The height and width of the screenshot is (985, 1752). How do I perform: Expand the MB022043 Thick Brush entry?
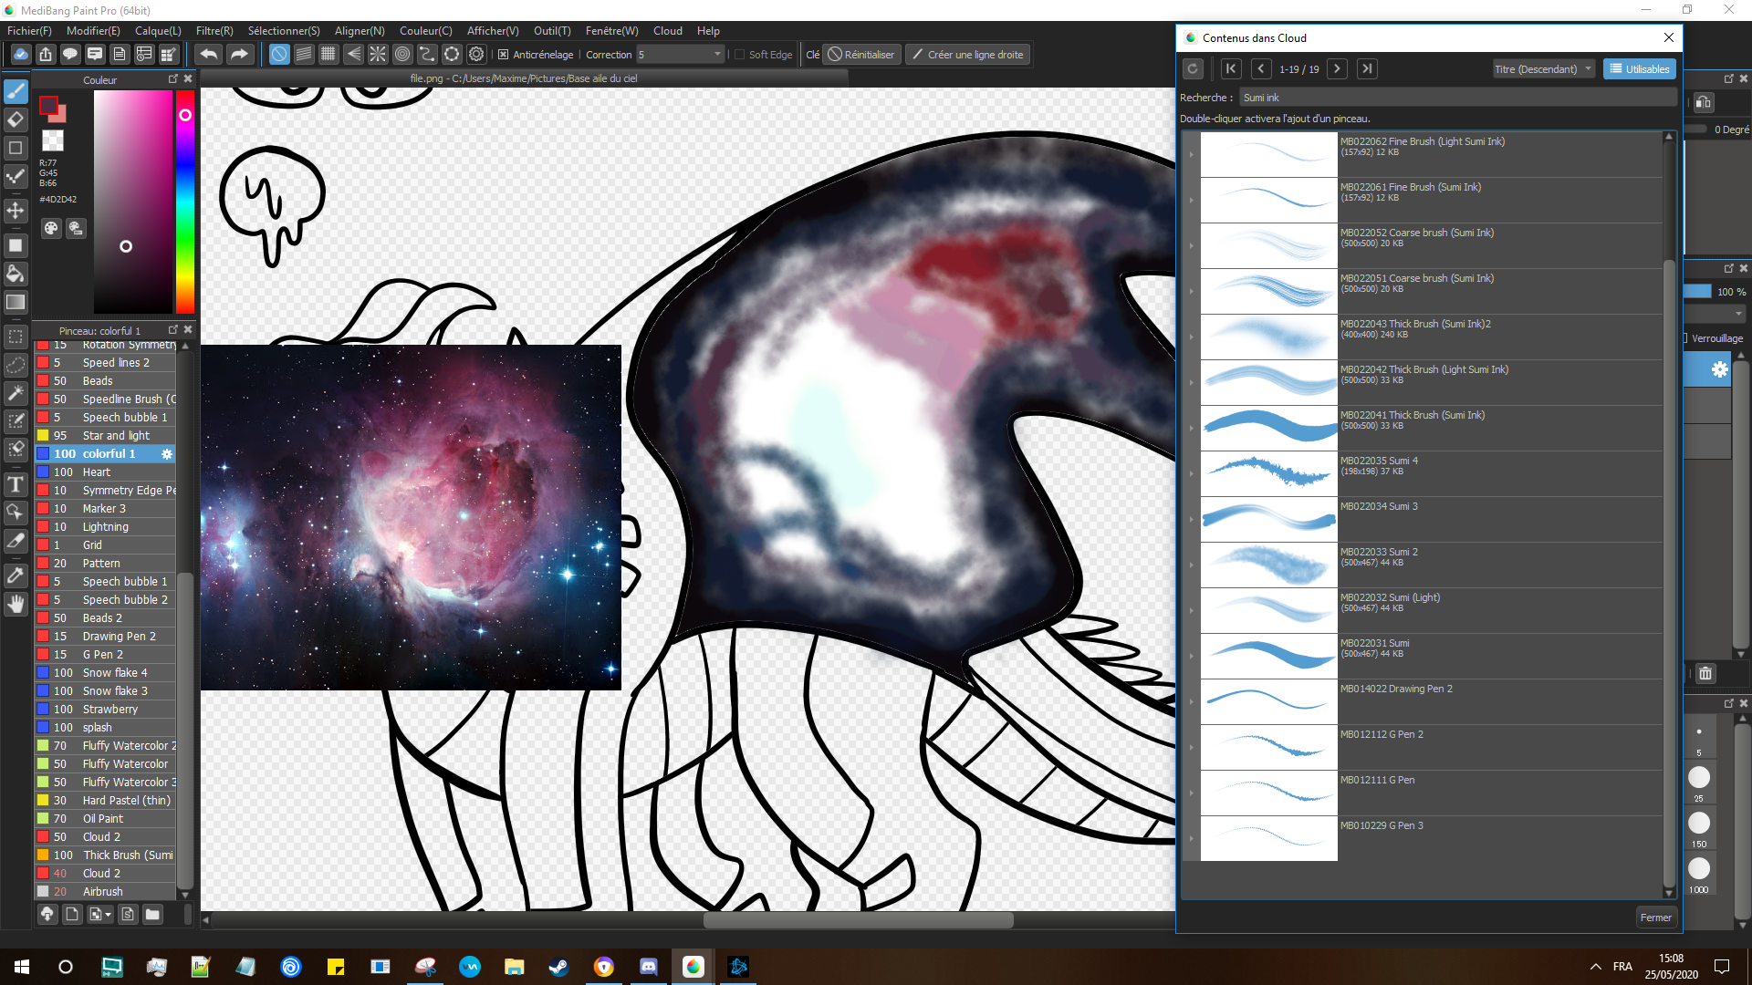pyautogui.click(x=1191, y=337)
